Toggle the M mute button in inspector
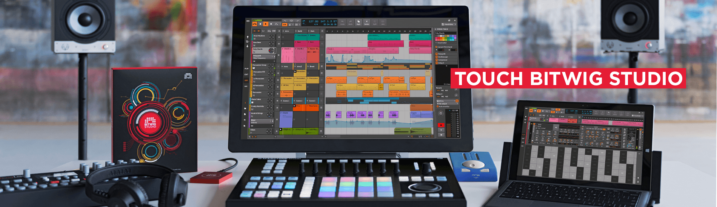The image size is (717, 207). [x=441, y=134]
